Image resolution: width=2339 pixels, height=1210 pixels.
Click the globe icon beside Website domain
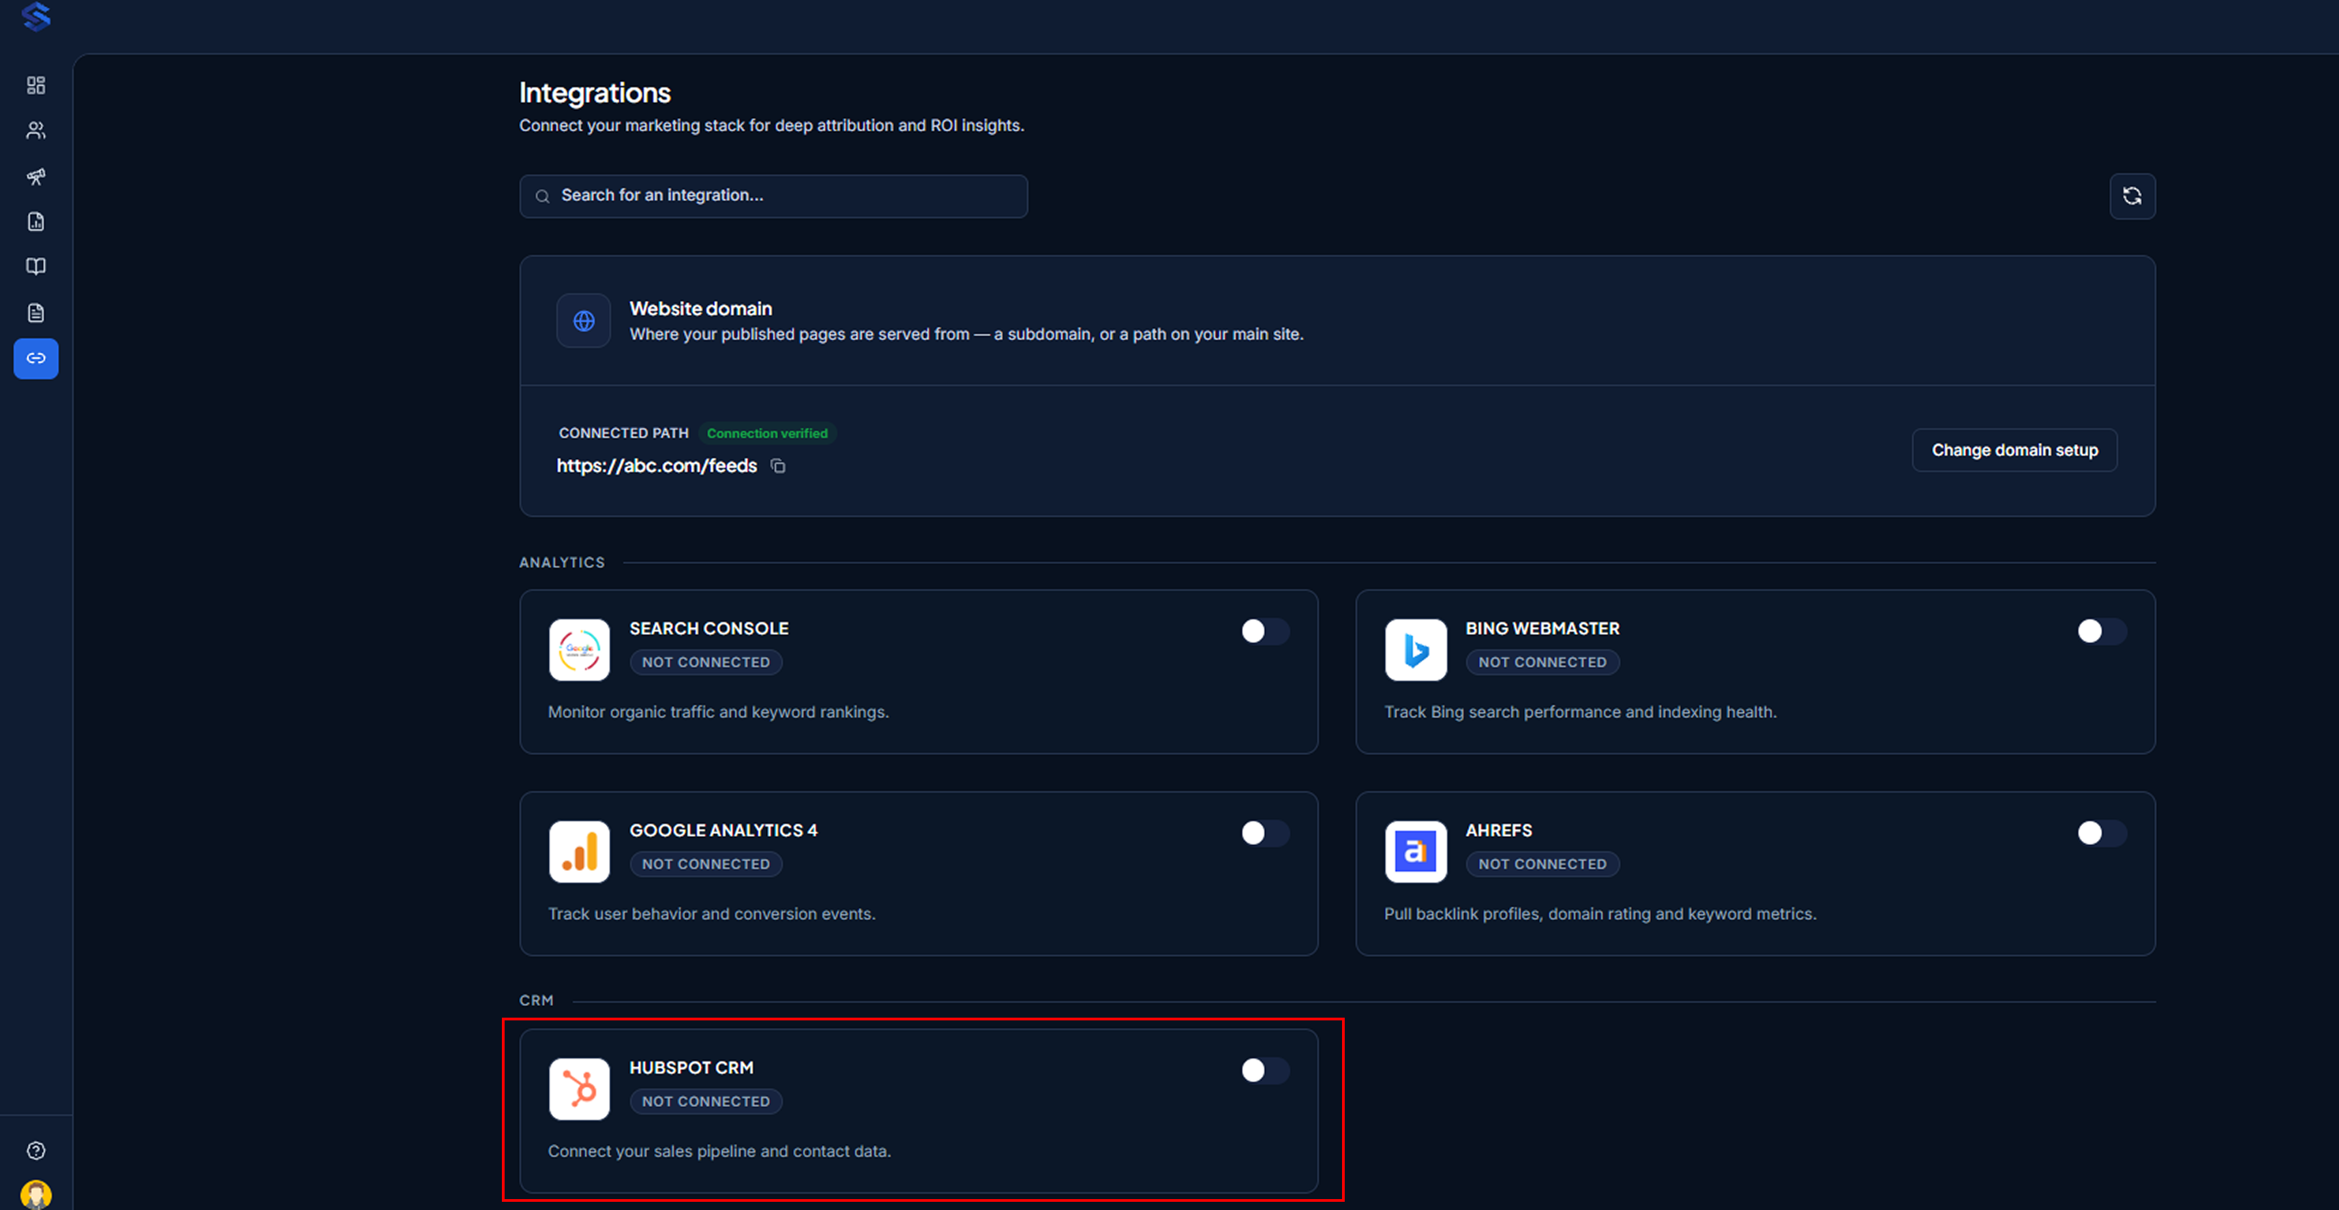tap(584, 321)
